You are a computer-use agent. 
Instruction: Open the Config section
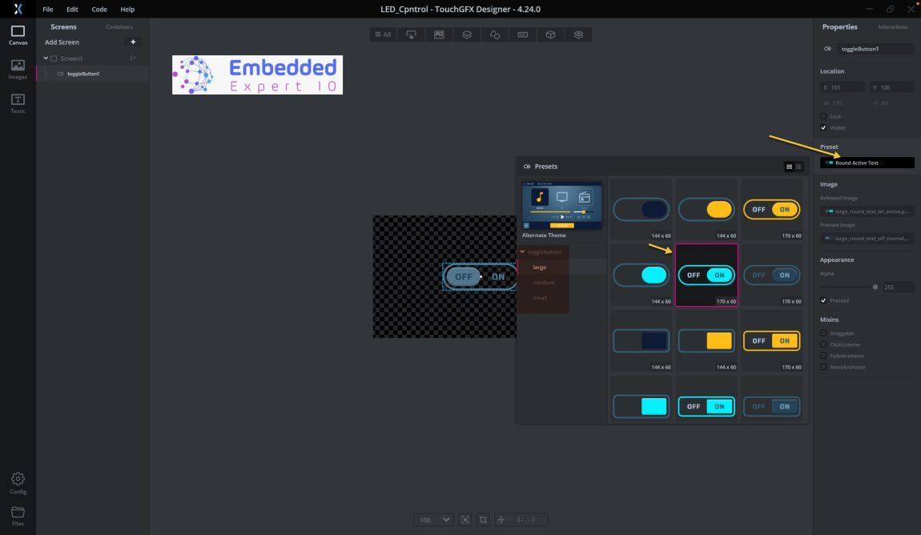click(x=17, y=481)
